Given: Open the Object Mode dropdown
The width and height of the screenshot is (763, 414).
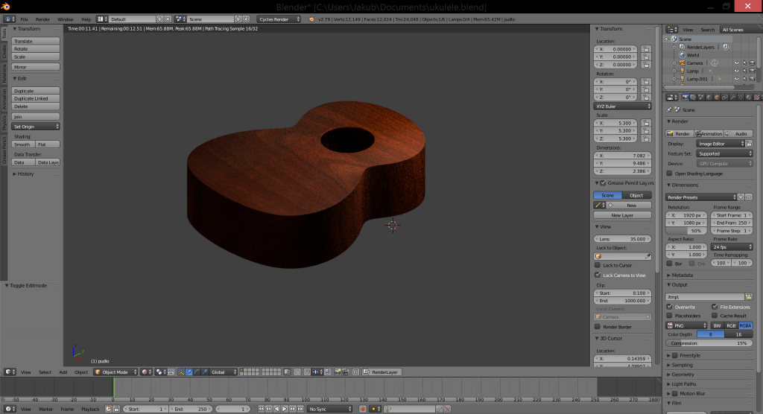Looking at the screenshot, I should 115,372.
